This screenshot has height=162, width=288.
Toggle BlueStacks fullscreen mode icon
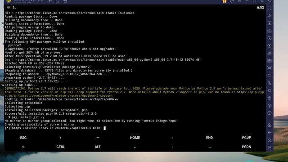pos(270,8)
